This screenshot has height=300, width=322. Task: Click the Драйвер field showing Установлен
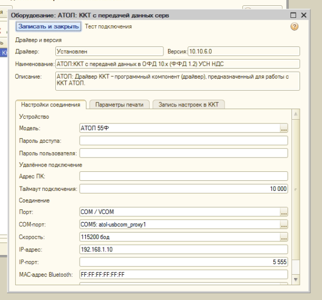[110, 51]
